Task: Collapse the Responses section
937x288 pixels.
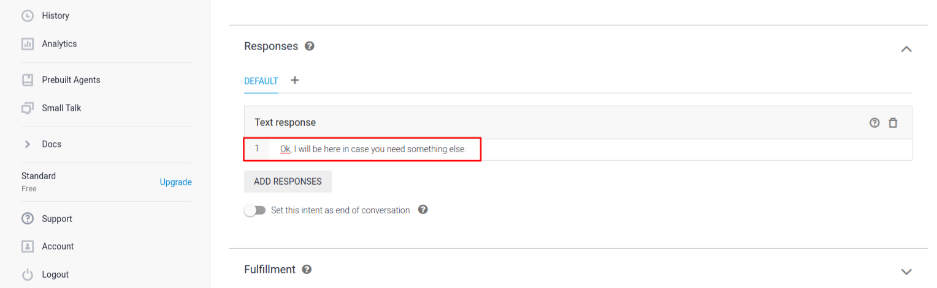Action: coord(906,49)
